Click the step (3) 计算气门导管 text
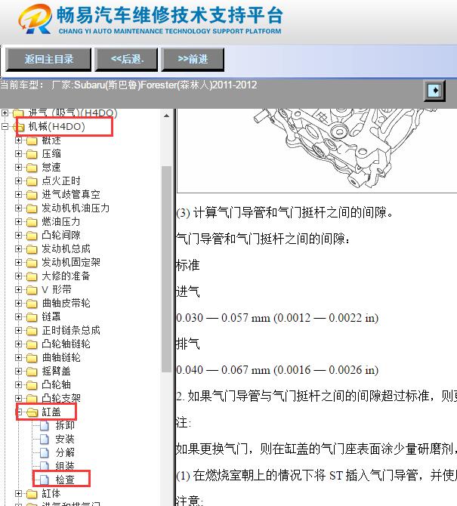 click(x=284, y=213)
